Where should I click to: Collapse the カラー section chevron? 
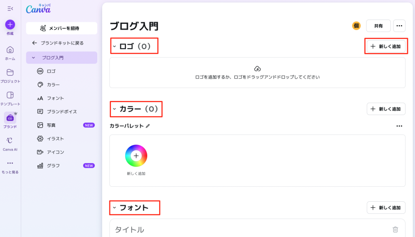point(114,109)
